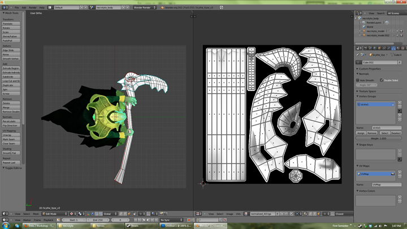Click the Assign vertex group button
Viewport: 407px width, 229px height.
[x=361, y=133]
